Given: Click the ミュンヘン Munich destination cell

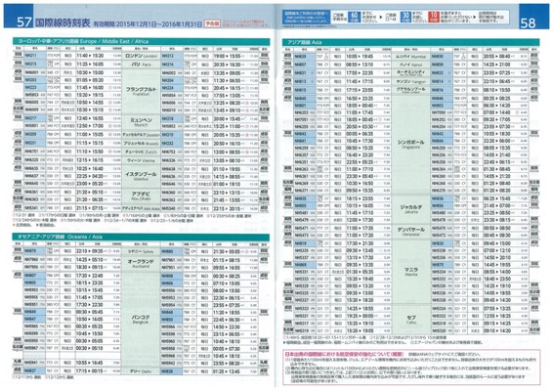Looking at the screenshot, I should point(141,122).
